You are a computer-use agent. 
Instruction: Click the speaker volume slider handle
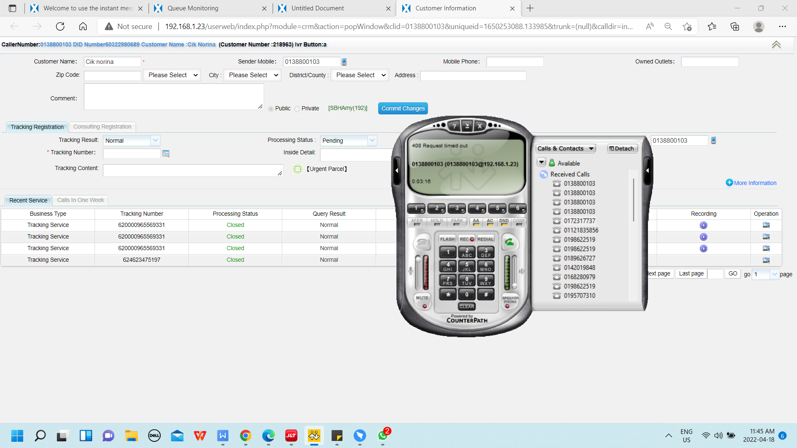(515, 286)
